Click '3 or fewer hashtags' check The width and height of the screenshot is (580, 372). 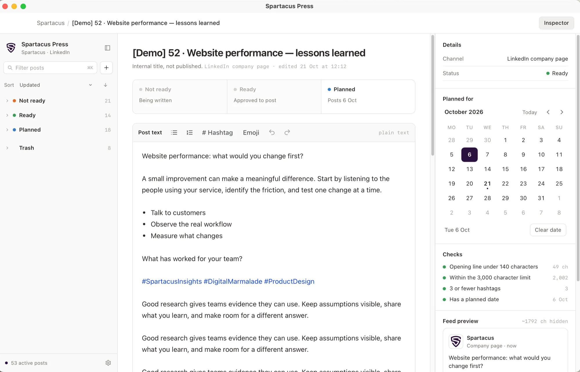click(x=505, y=288)
